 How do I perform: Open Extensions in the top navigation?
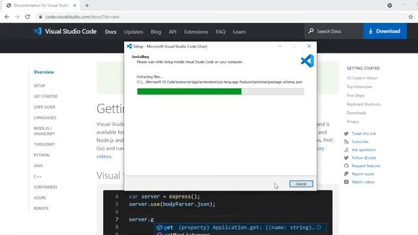click(196, 32)
